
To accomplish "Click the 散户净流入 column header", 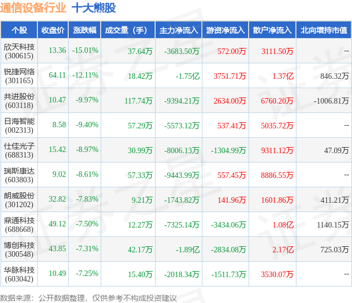I will click(x=272, y=30).
